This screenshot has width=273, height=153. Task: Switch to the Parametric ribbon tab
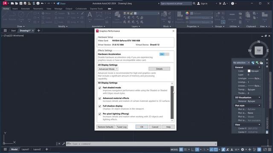click(38, 8)
